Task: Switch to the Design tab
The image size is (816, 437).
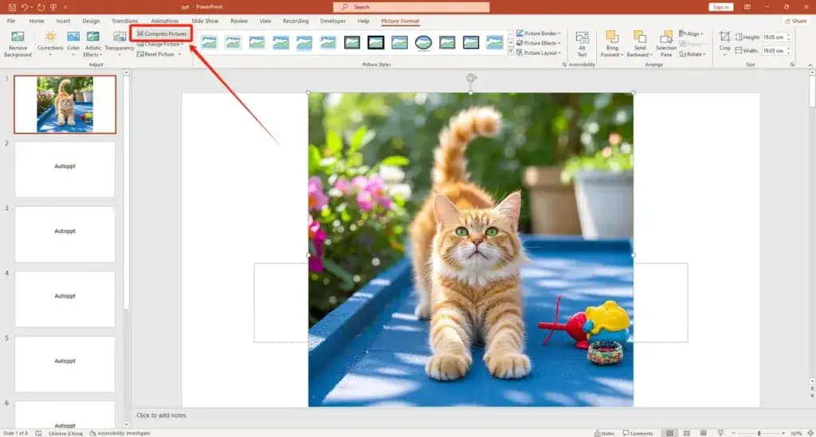Action: [91, 21]
